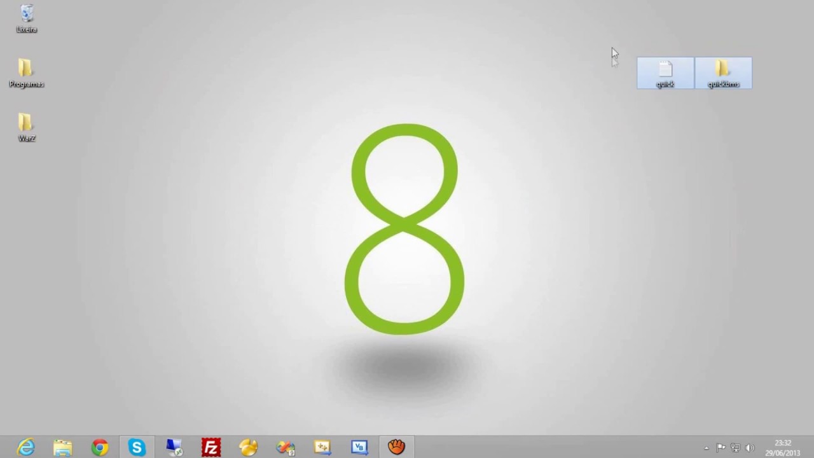Viewport: 814px width, 458px height.
Task: Switch to the orange glove app in taskbar
Action: [x=397, y=447]
